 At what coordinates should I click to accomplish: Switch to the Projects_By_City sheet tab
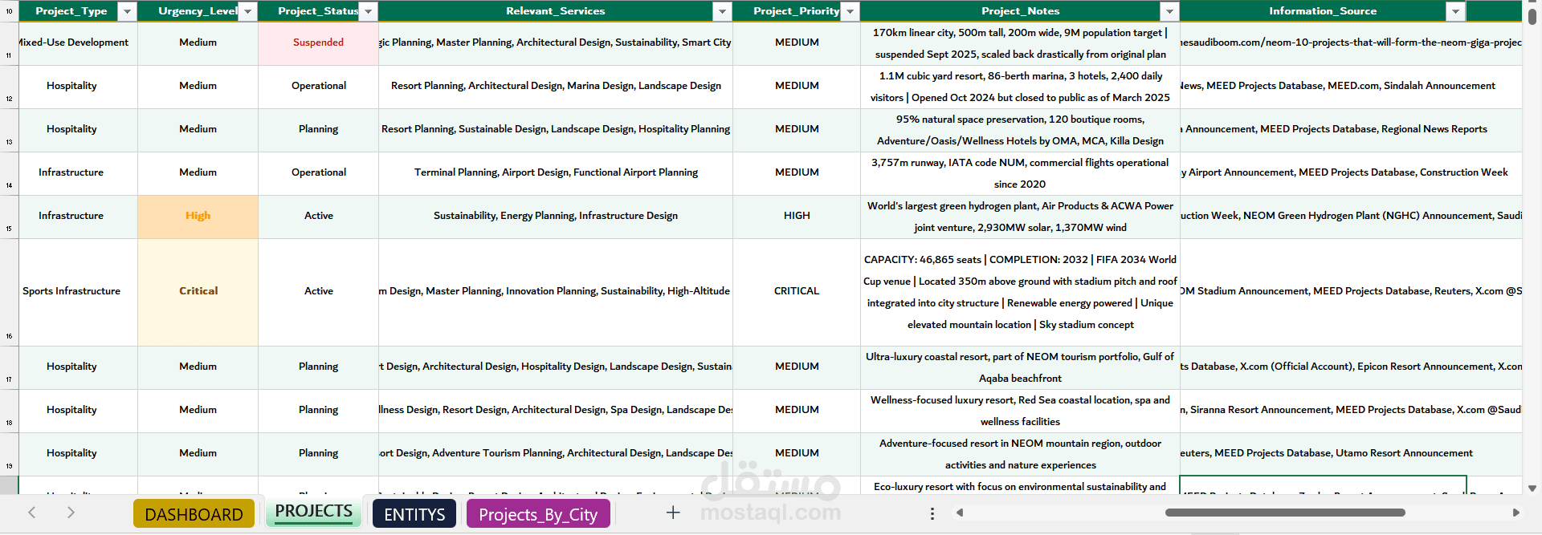538,513
